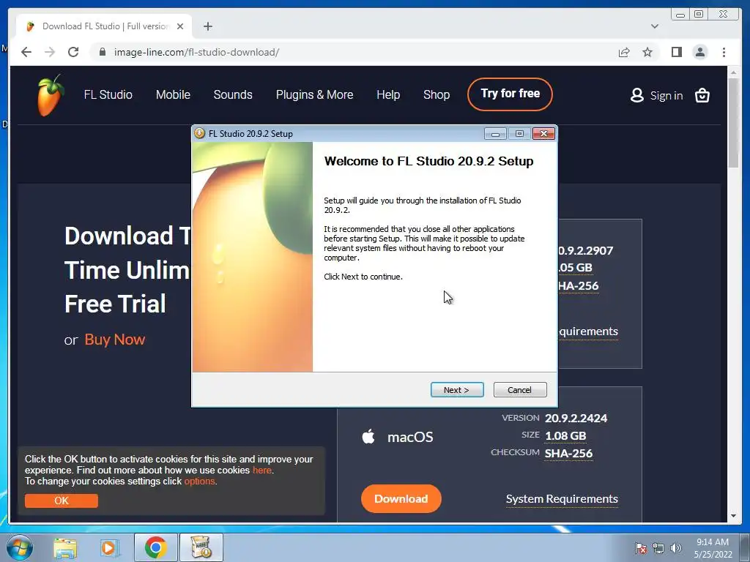The height and width of the screenshot is (562, 750).
Task: Click page scrollbar down arrow
Action: point(733,516)
